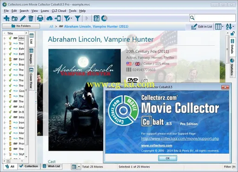Click the disc statistics icon in toolbar

[104, 19]
